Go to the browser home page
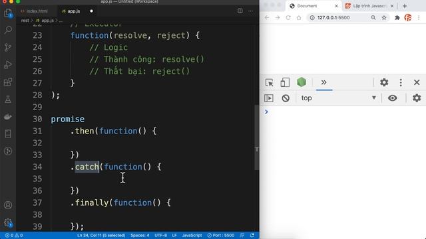The width and height of the screenshot is (426, 239). [x=299, y=18]
